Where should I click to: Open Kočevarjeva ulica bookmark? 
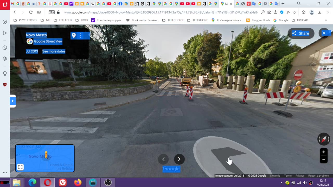click(227, 20)
